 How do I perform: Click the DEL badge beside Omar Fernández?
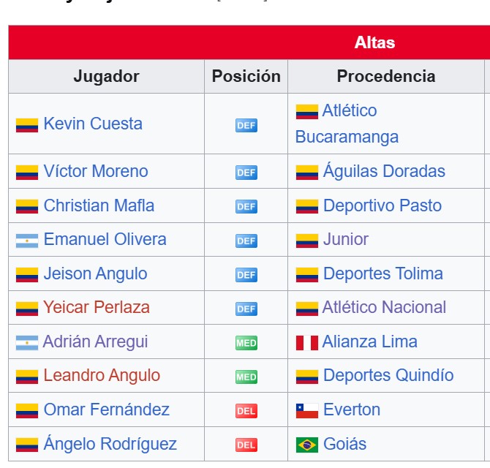(x=246, y=411)
